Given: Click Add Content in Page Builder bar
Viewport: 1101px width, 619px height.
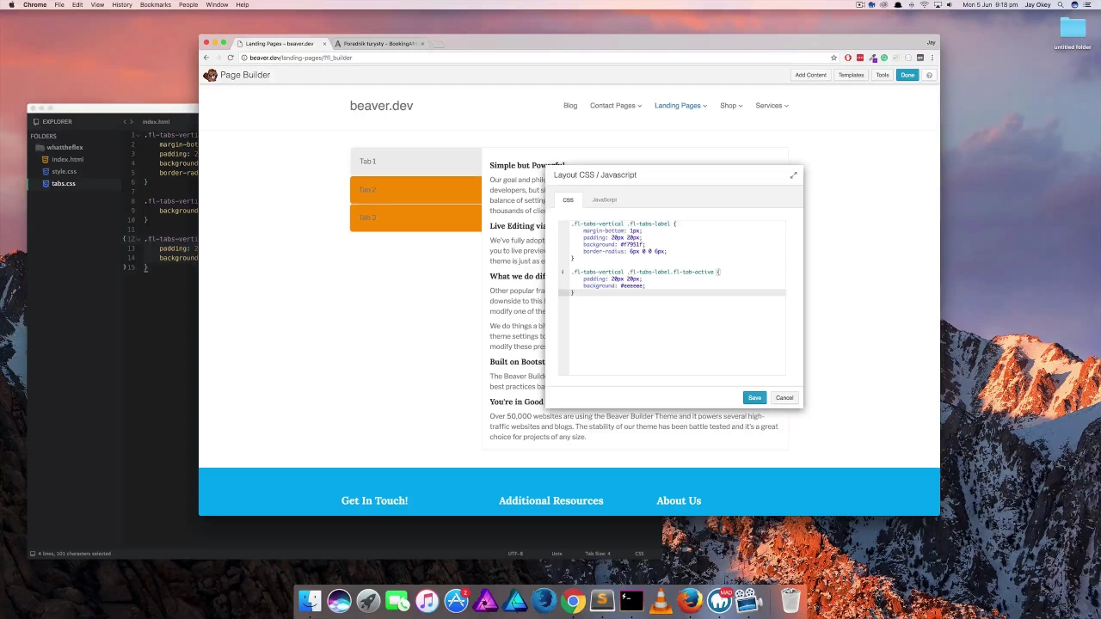Looking at the screenshot, I should pyautogui.click(x=810, y=75).
